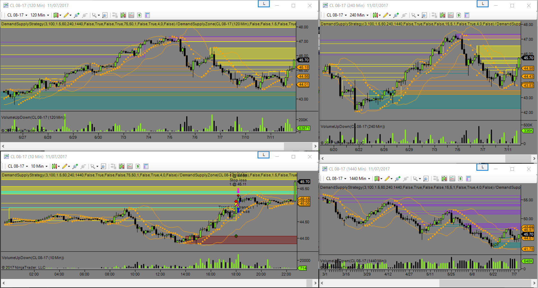Open Properties icon in 10 Min window
The height and width of the screenshot is (288, 538).
pyautogui.click(x=146, y=166)
